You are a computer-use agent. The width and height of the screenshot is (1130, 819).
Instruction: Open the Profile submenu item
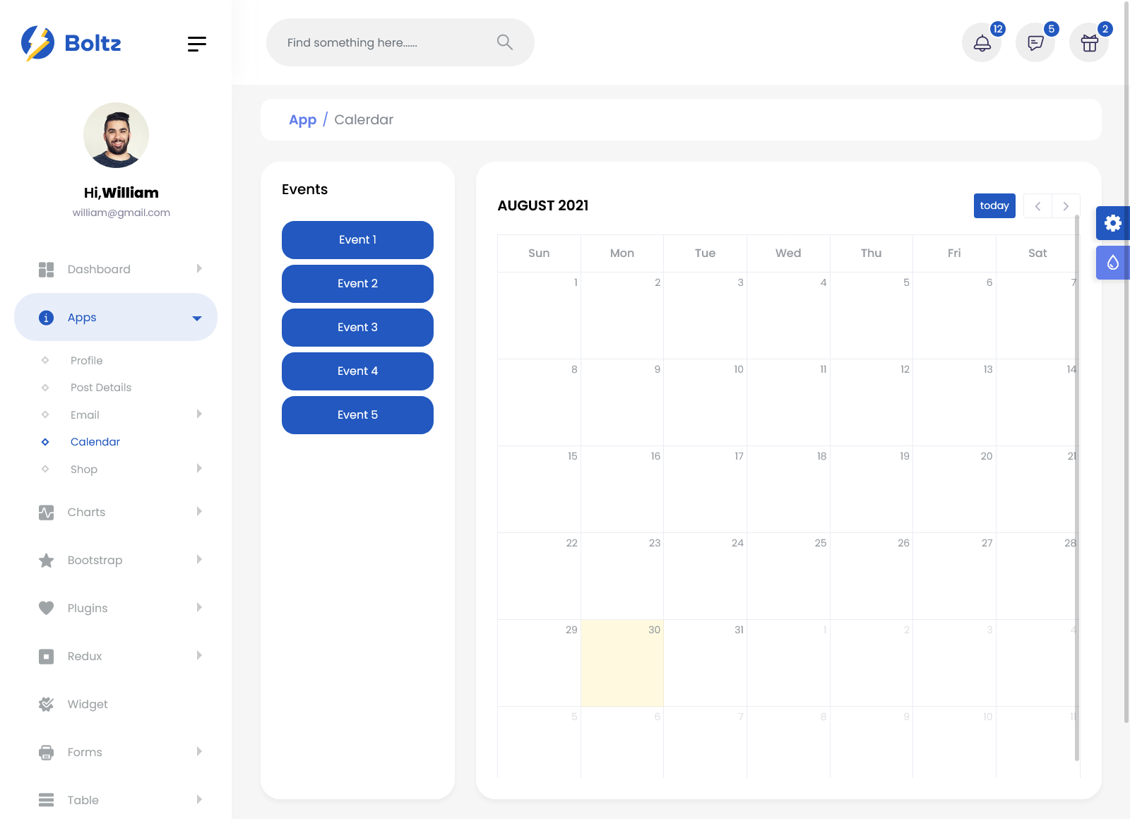[86, 361]
